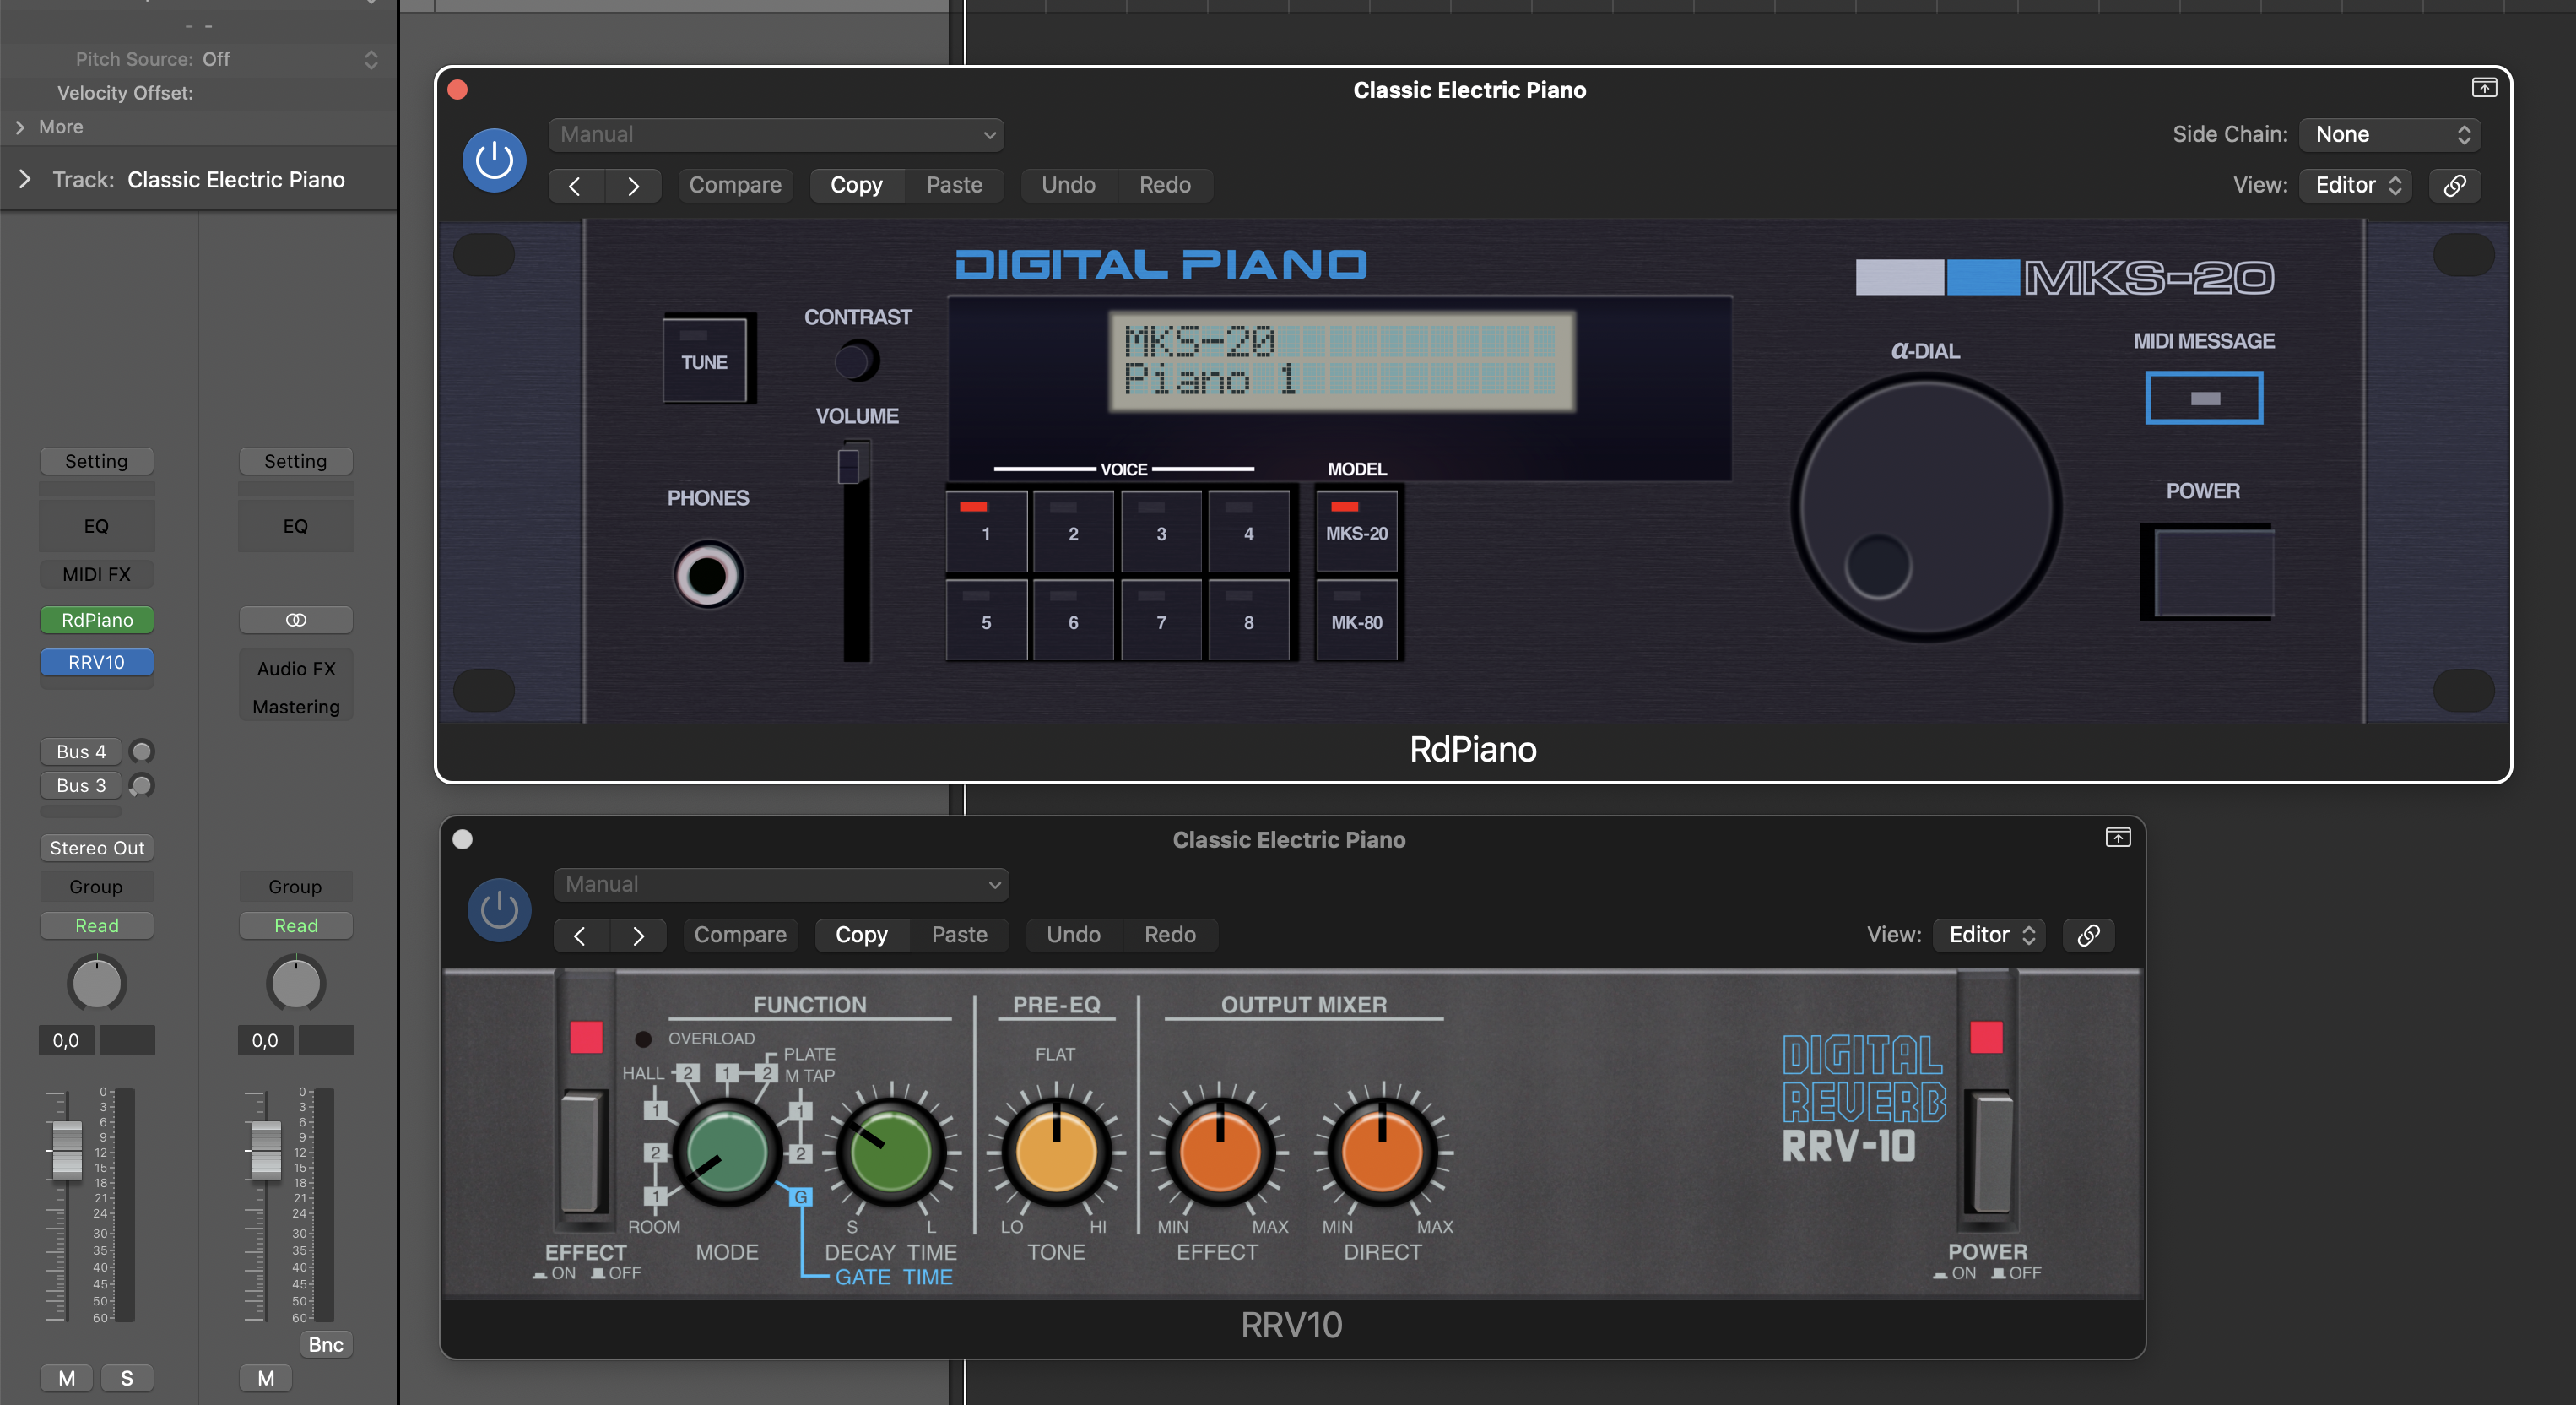Image resolution: width=2576 pixels, height=1405 pixels.
Task: Click Paste in RRV10 window
Action: tap(959, 935)
